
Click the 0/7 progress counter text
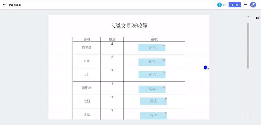point(224,5)
